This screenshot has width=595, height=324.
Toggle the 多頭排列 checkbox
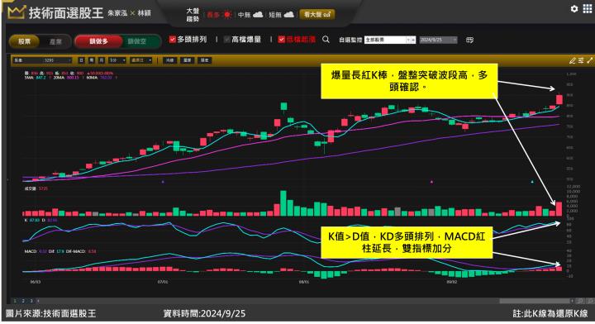click(x=172, y=40)
